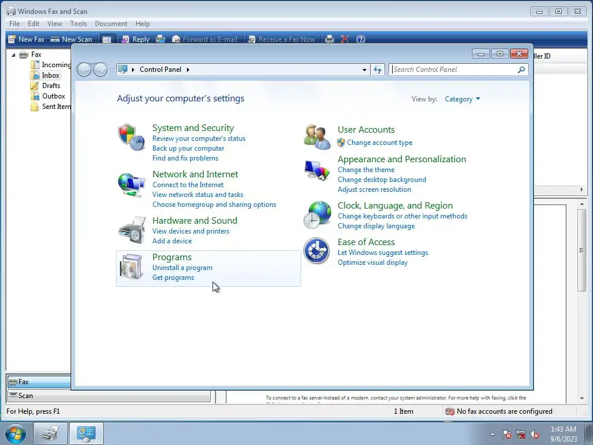
Task: Open the Appearance and Personalization monitor icon
Action: 317,171
